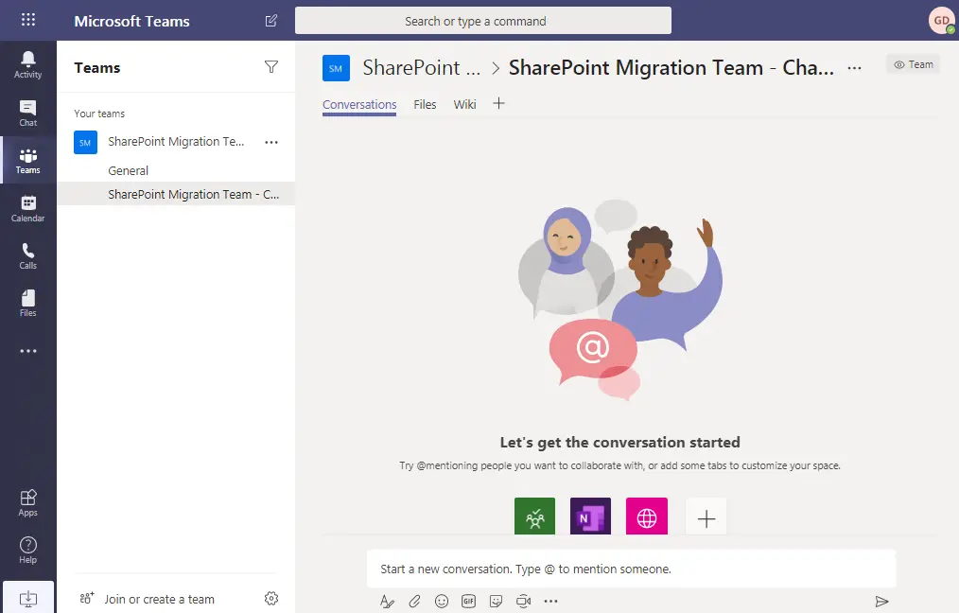959x613 pixels.
Task: Open the emoji picker
Action: [442, 602]
